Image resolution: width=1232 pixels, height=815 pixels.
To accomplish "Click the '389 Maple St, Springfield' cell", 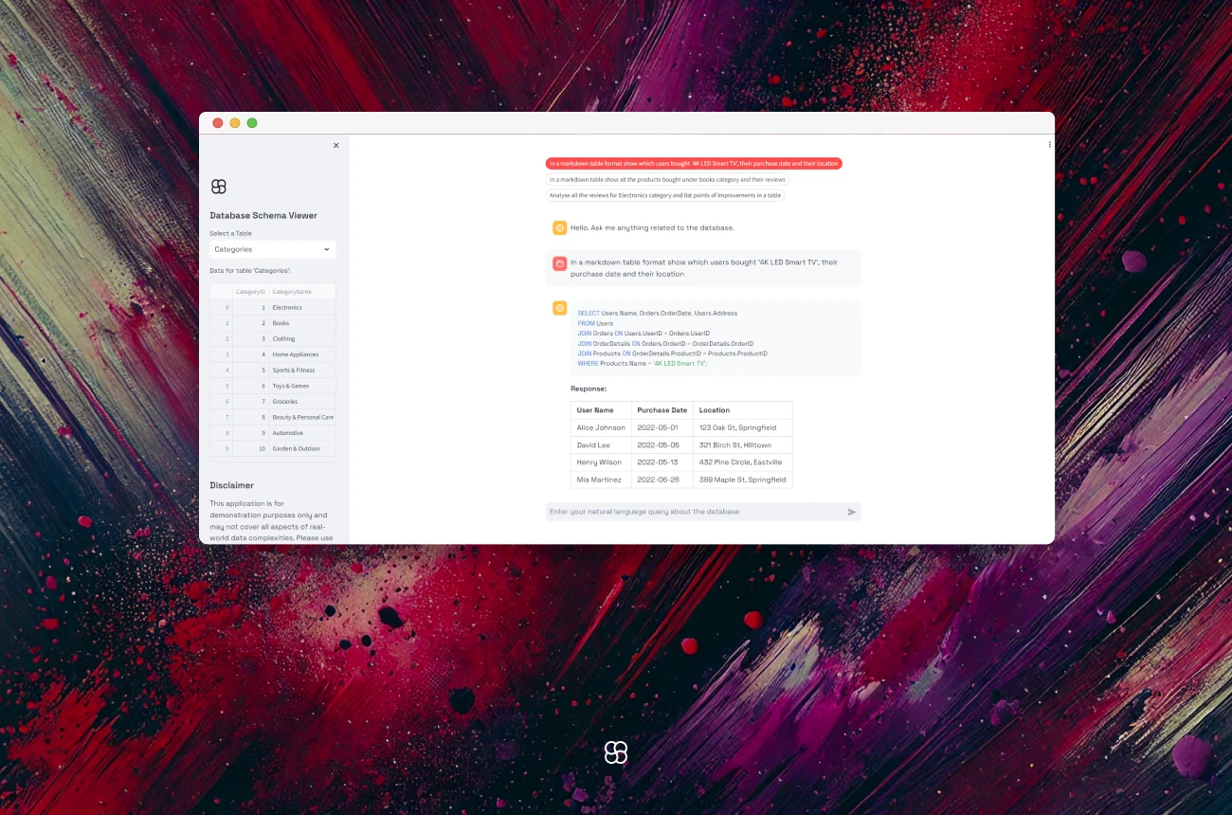I will pos(743,480).
